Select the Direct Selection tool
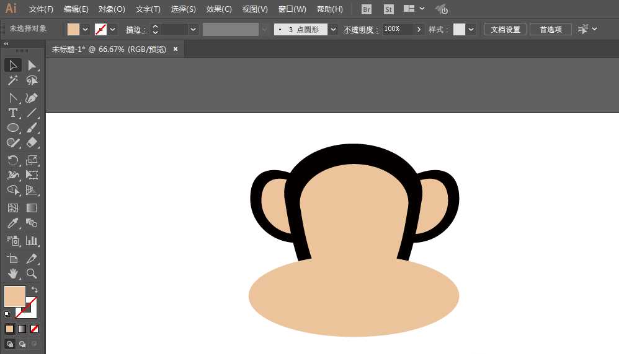Viewport: 619px width, 354px height. pyautogui.click(x=32, y=66)
